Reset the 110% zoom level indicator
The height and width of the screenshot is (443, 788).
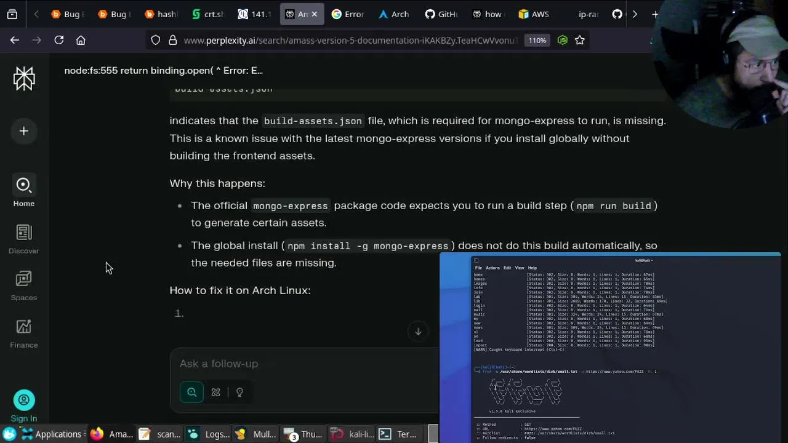click(x=537, y=40)
